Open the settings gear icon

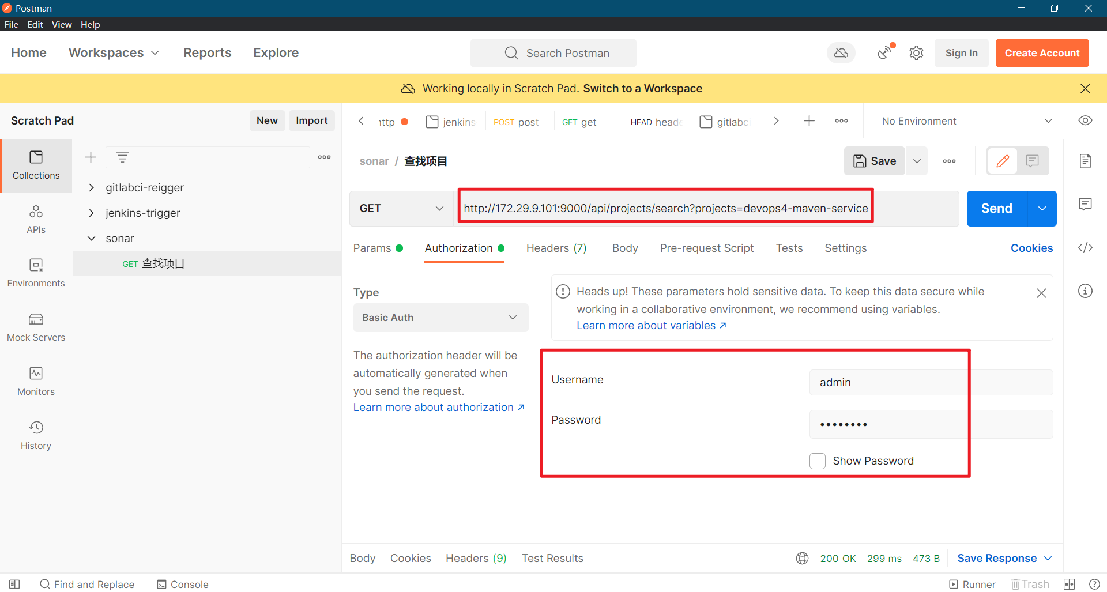point(916,53)
